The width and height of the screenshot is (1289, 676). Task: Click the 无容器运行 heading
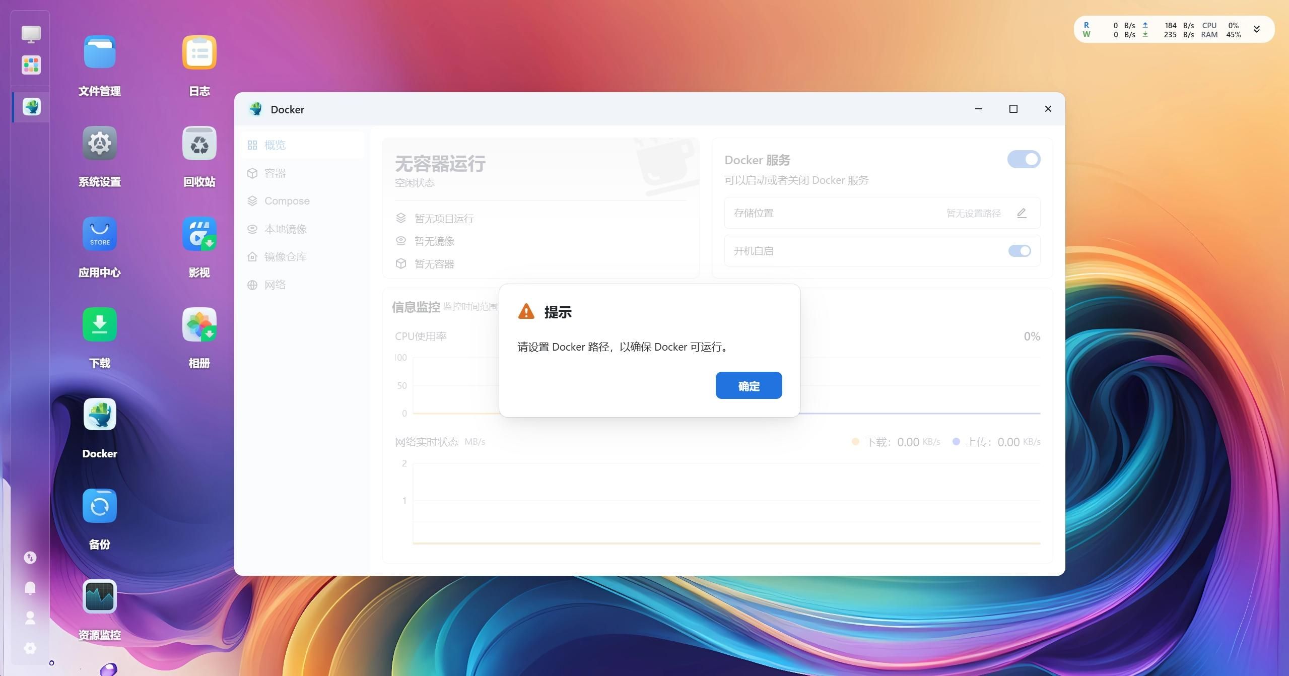(440, 164)
